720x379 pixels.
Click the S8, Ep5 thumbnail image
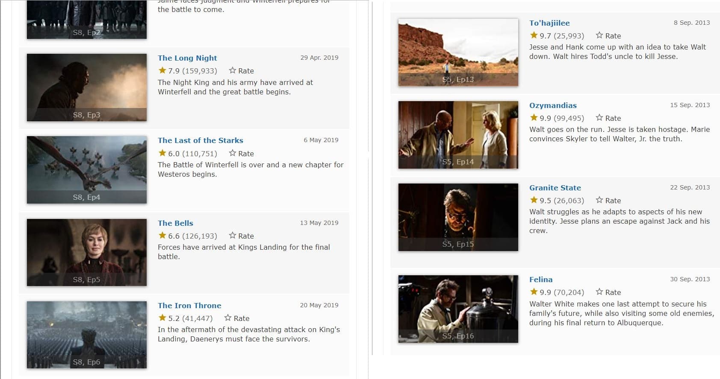tap(87, 252)
